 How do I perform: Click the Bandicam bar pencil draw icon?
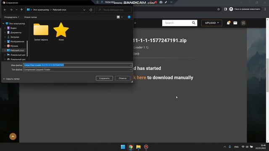pyautogui.click(x=166, y=2)
